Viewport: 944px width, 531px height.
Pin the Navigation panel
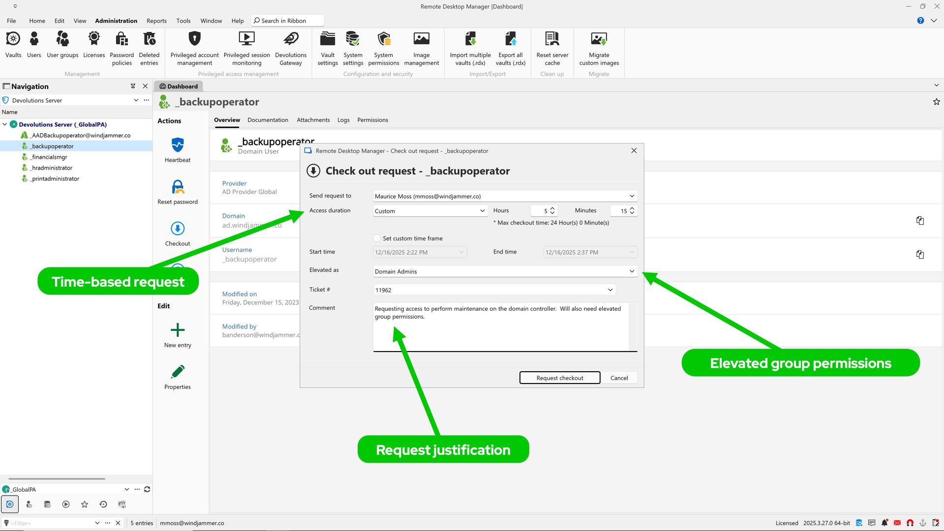click(x=133, y=86)
